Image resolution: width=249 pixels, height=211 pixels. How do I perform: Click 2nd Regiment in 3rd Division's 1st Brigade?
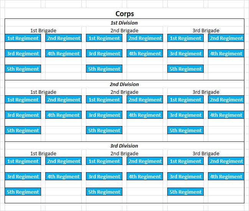(x=63, y=161)
